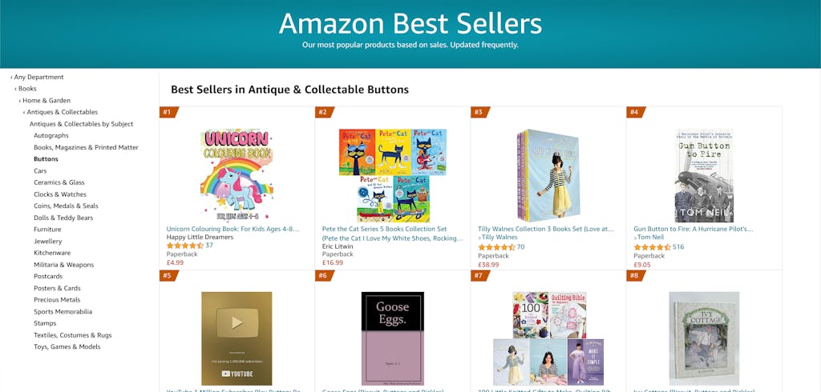Viewport: 821px width, 392px height.
Task: Open the Unicorn Colouring Book cover image
Action: [237, 175]
